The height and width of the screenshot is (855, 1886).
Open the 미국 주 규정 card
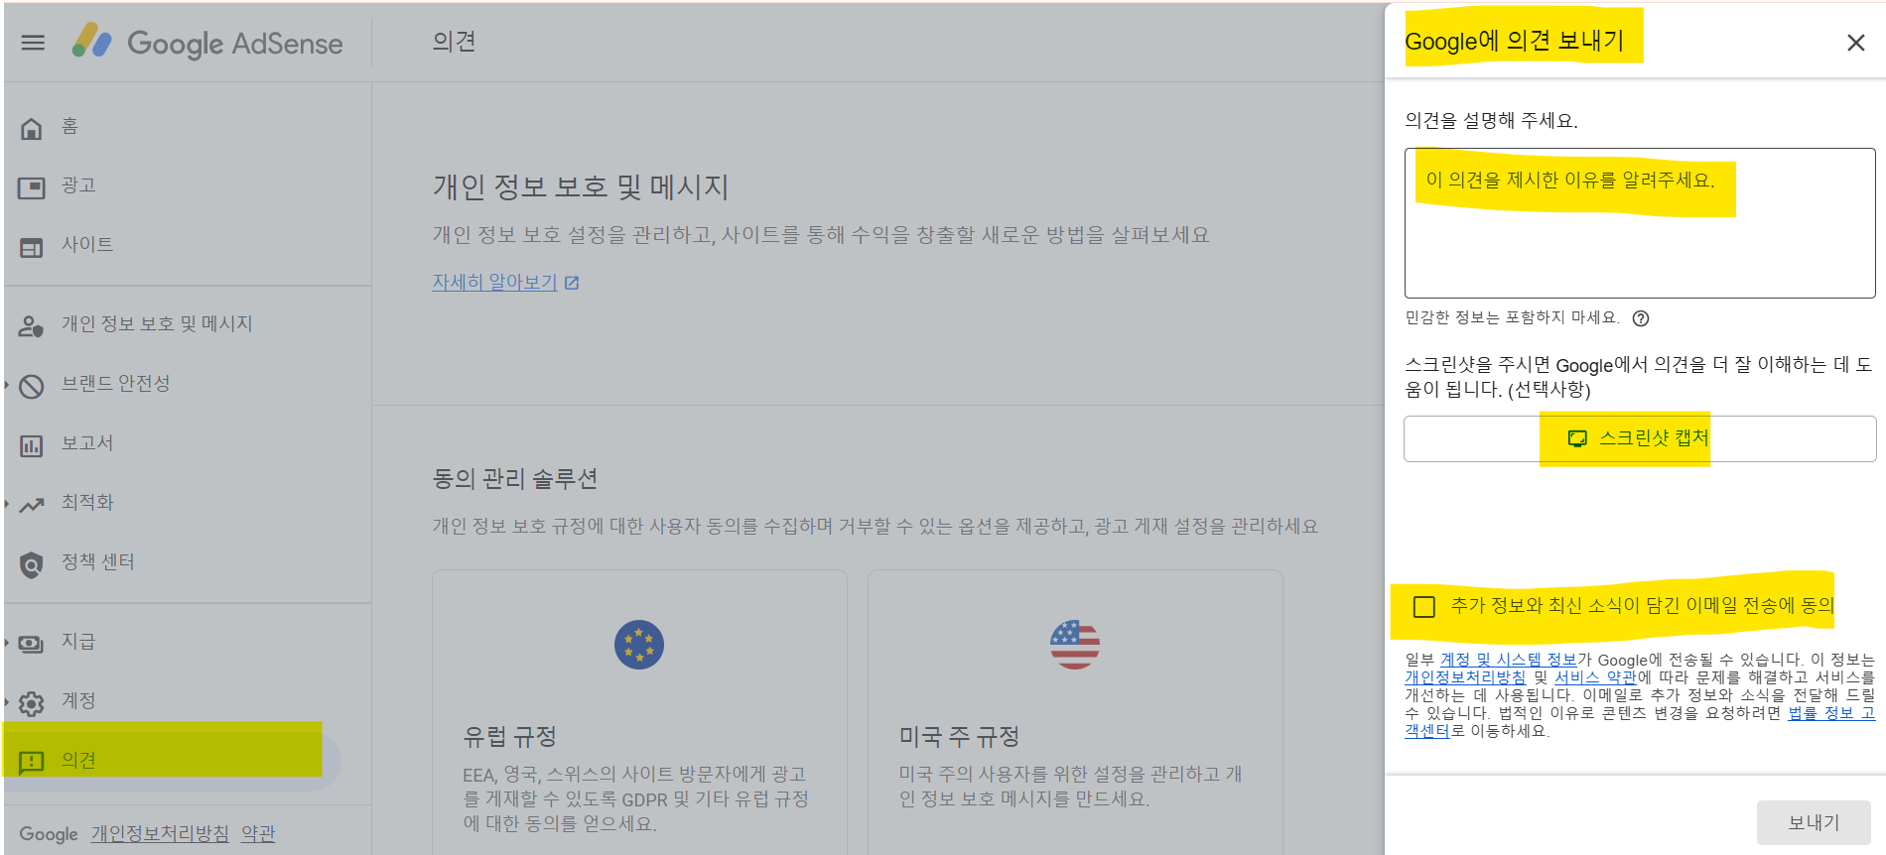click(x=1075, y=712)
